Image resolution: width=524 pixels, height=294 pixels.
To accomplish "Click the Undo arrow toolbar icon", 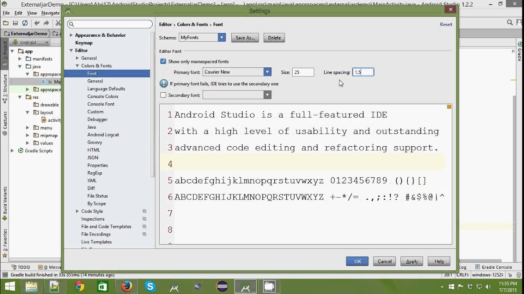I will tap(37, 23).
